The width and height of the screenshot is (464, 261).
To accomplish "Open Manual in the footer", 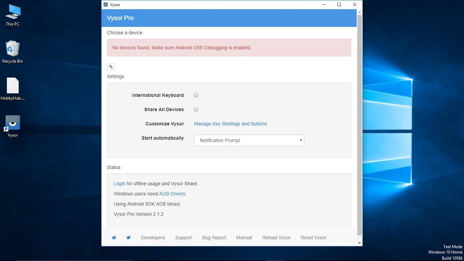I will click(x=244, y=238).
